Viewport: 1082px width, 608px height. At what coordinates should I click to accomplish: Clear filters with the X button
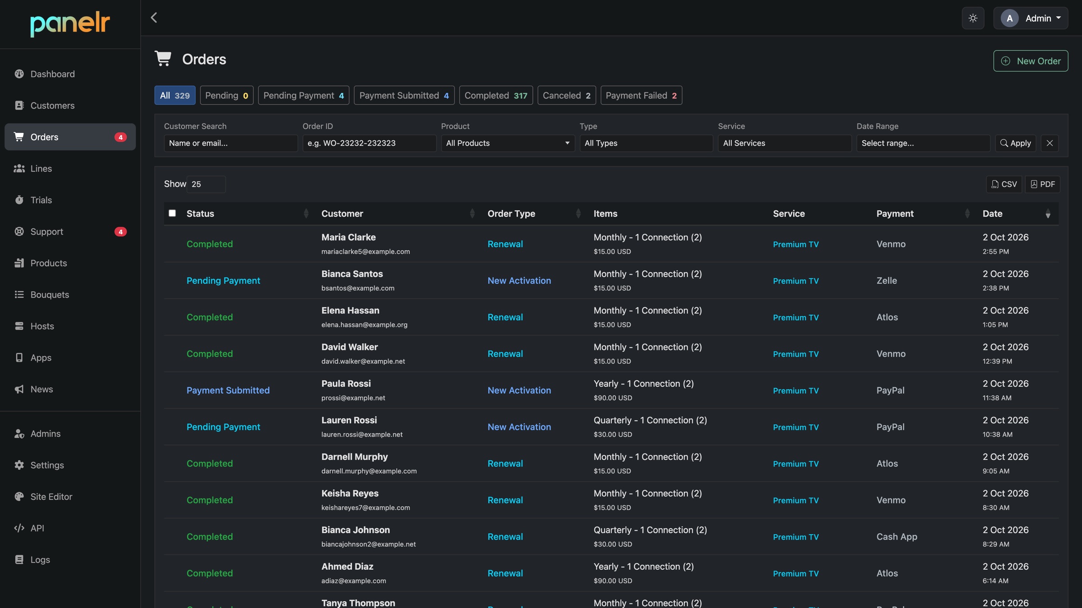pos(1050,143)
